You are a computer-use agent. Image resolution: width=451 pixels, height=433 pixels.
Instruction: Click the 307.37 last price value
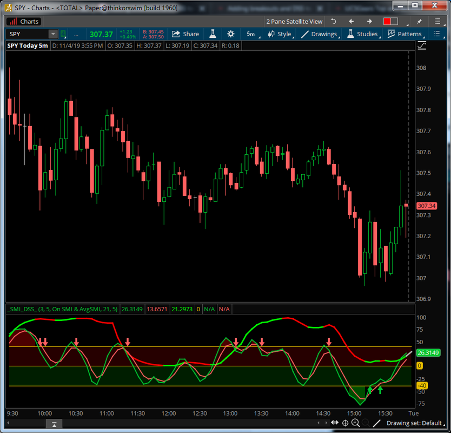pos(101,34)
